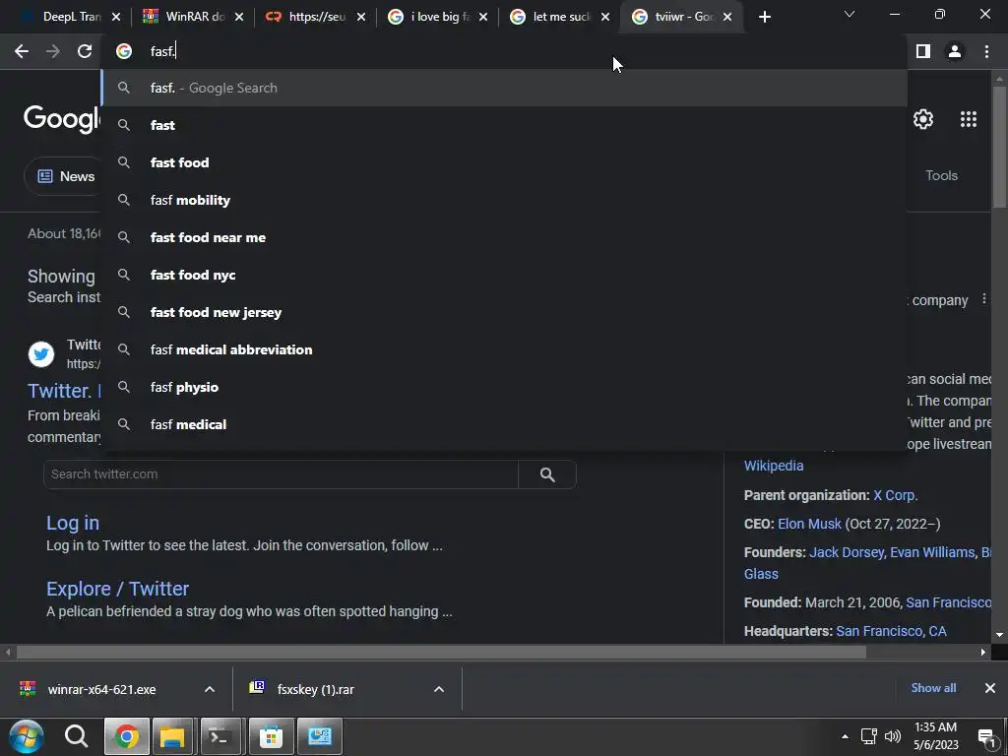Click the vertical page scrollbar thumb
The height and width of the screenshot is (756, 1008).
click(x=1000, y=148)
